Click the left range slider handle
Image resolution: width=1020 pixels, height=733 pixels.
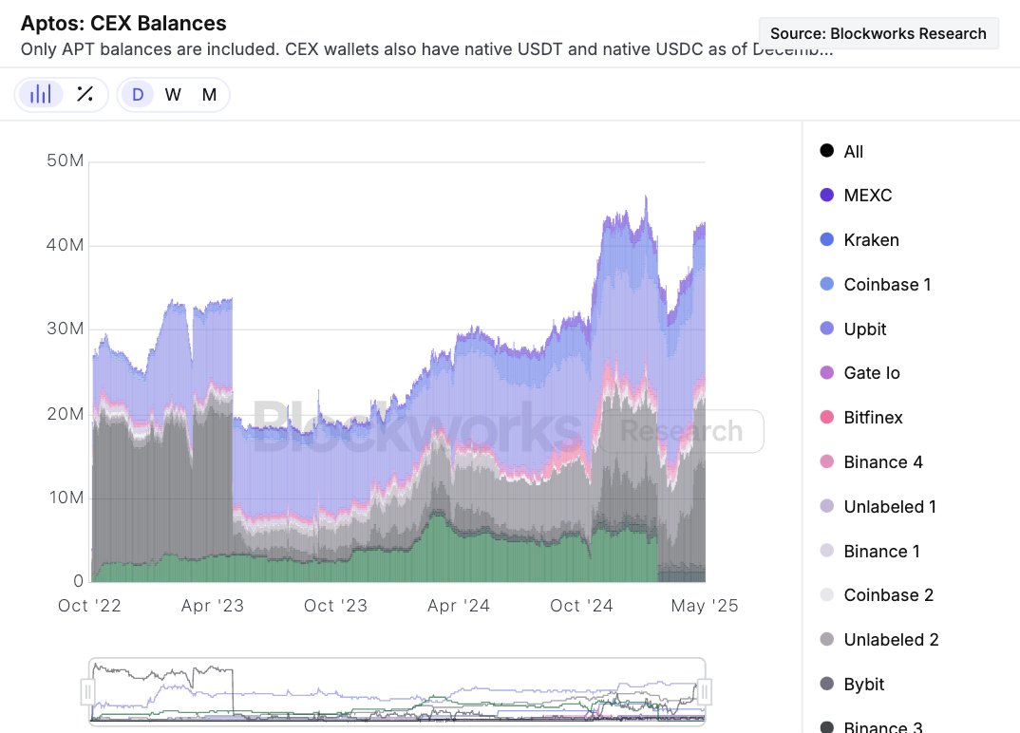(88, 690)
